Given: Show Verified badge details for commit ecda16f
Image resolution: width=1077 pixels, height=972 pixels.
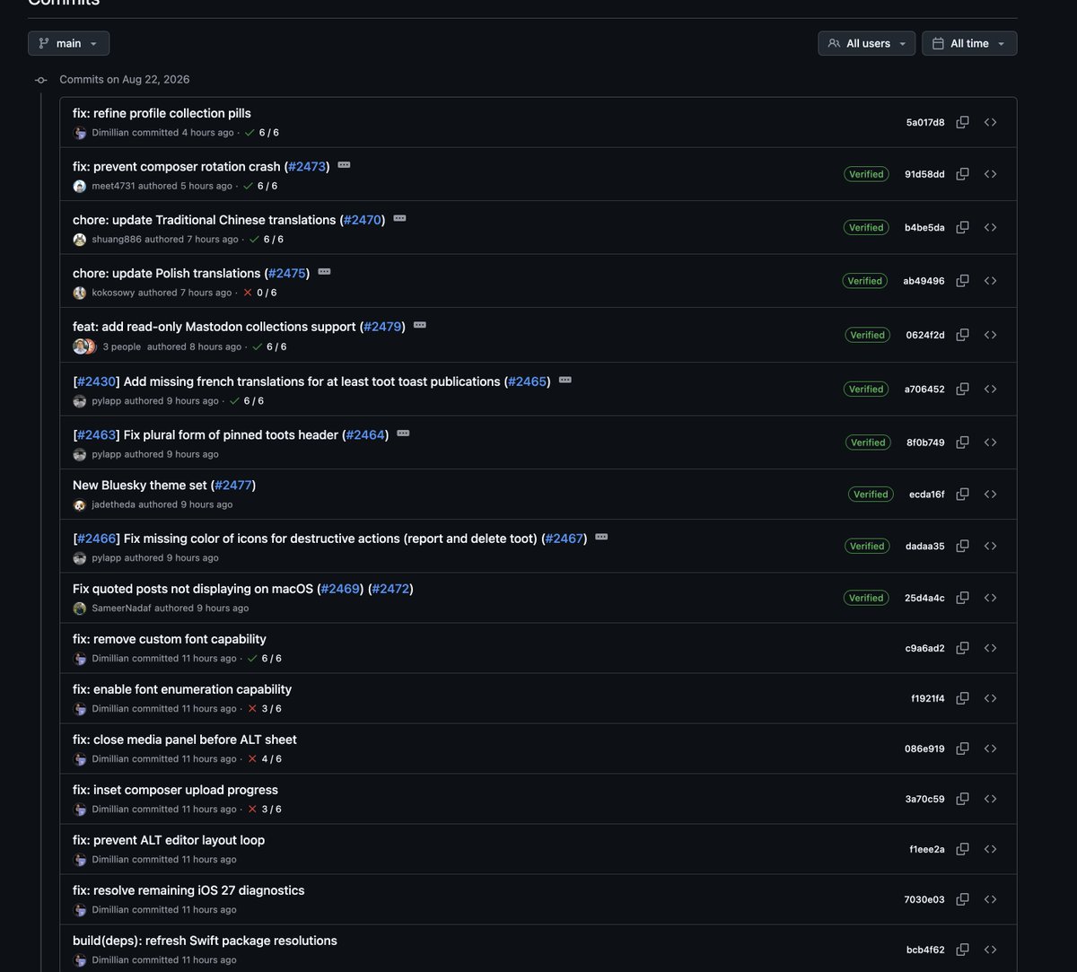Looking at the screenshot, I should [x=871, y=495].
